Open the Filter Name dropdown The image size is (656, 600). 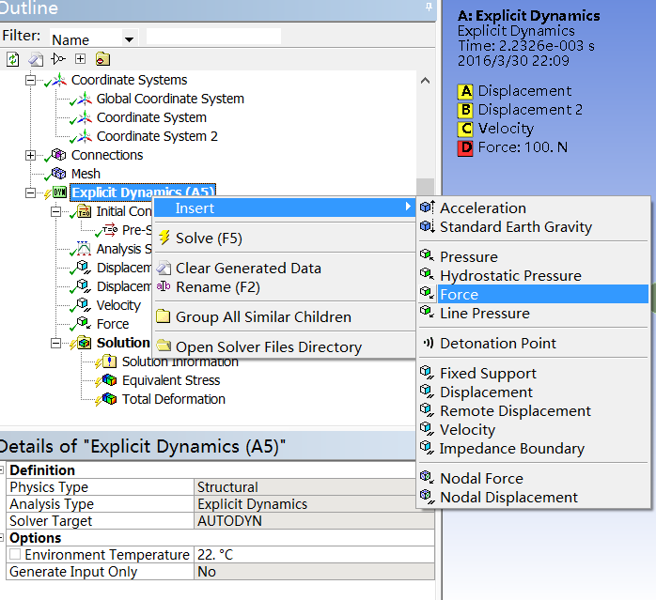(x=129, y=39)
